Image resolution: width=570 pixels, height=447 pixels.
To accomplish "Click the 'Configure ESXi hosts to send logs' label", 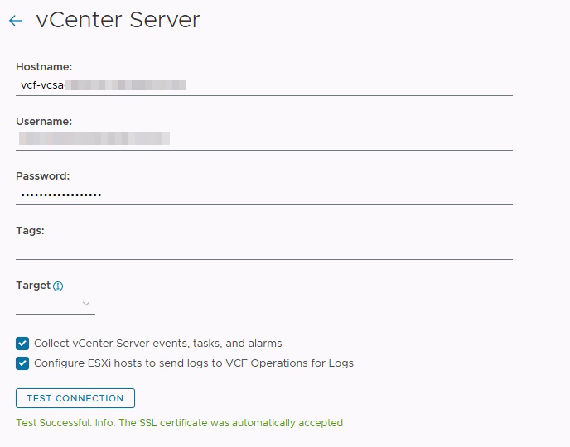I will pos(193,363).
